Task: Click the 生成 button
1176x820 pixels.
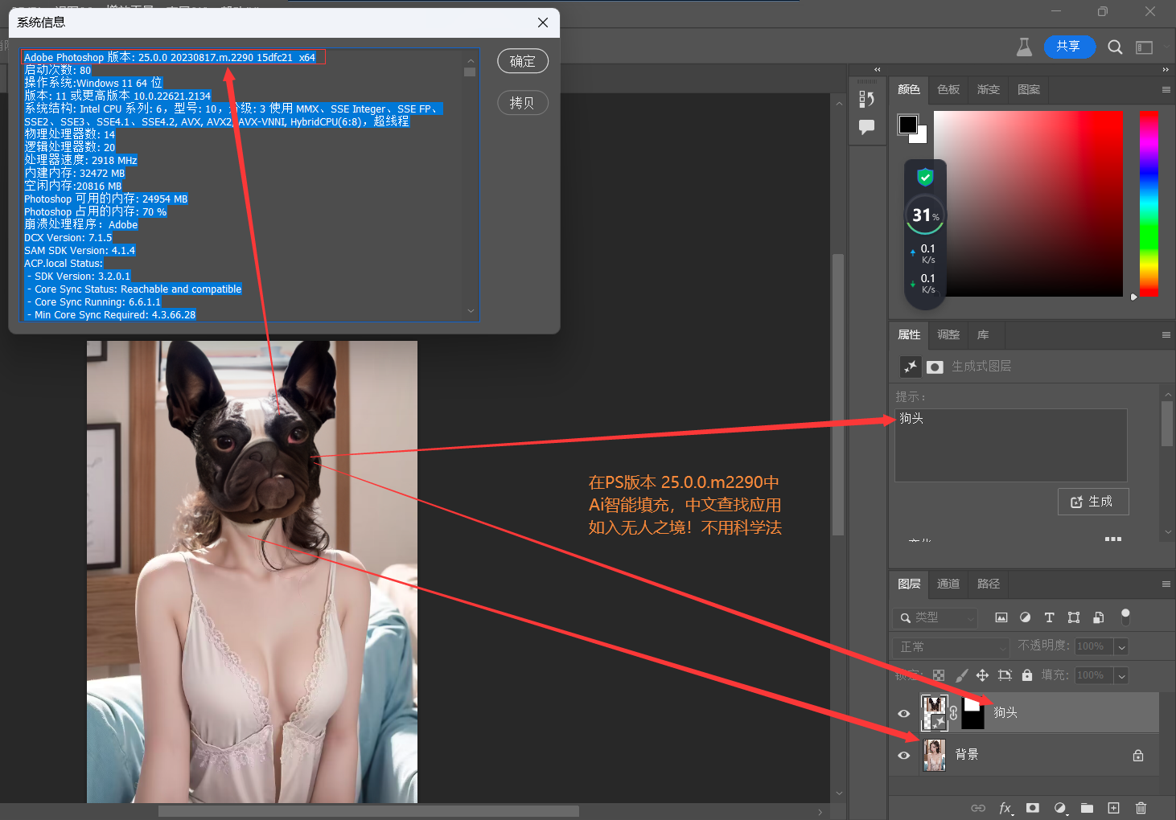Action: pos(1093,502)
